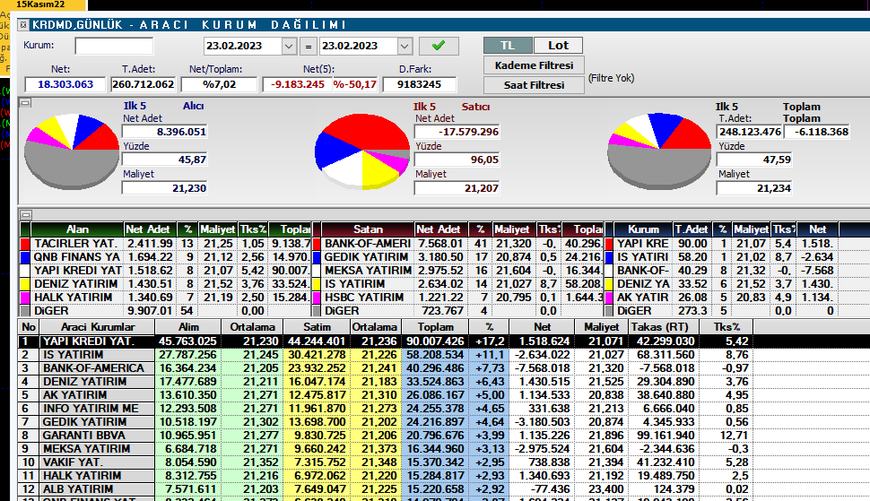Click the red swatch beside TACIRLER YAT.

tap(25, 244)
